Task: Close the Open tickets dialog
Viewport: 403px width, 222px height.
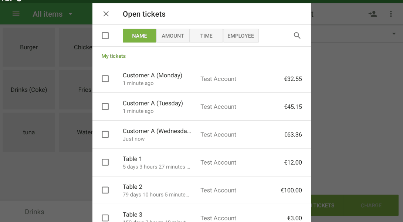Action: (106, 14)
